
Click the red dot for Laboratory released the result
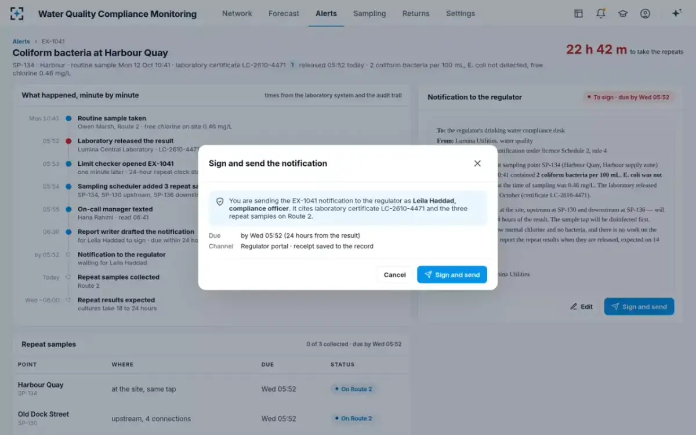click(68, 141)
